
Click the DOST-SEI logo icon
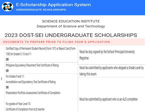(7, 7)
